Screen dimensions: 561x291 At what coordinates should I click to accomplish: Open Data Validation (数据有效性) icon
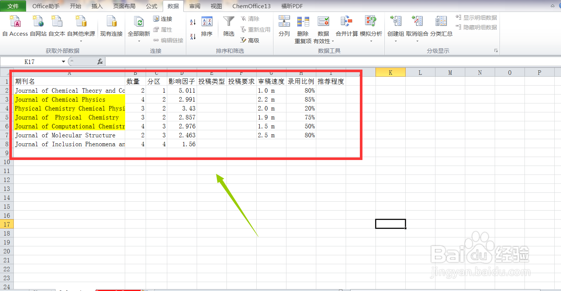click(x=323, y=22)
